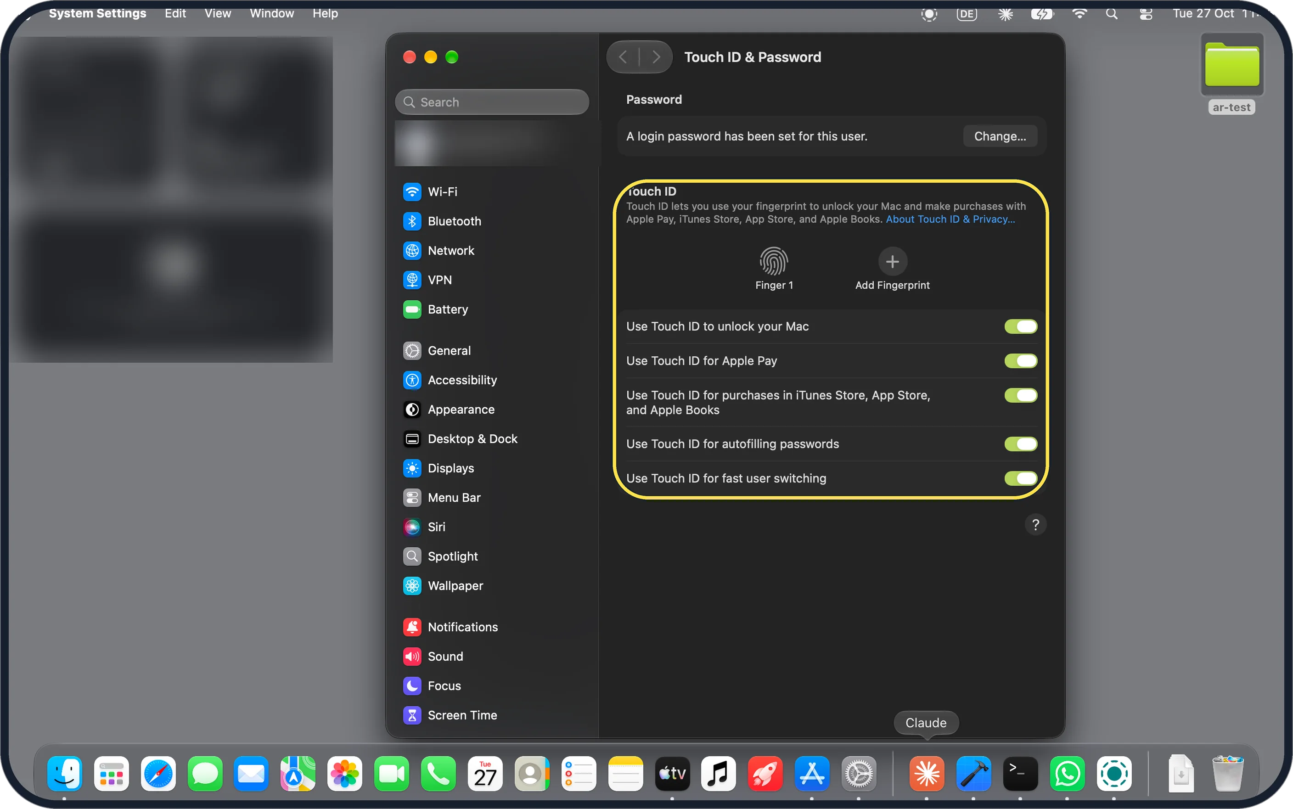This screenshot has width=1293, height=809.
Task: Open the Help menu
Action: (x=325, y=13)
